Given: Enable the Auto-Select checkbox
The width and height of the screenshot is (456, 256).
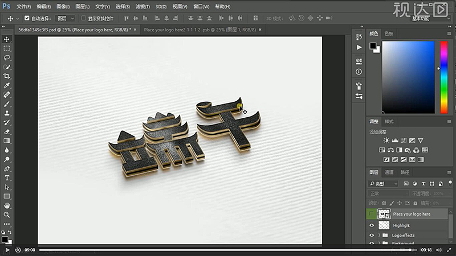Looking at the screenshot, I should (27, 18).
